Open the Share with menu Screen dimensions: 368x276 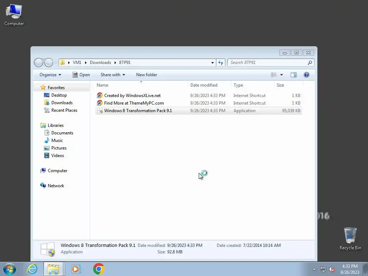coord(112,75)
